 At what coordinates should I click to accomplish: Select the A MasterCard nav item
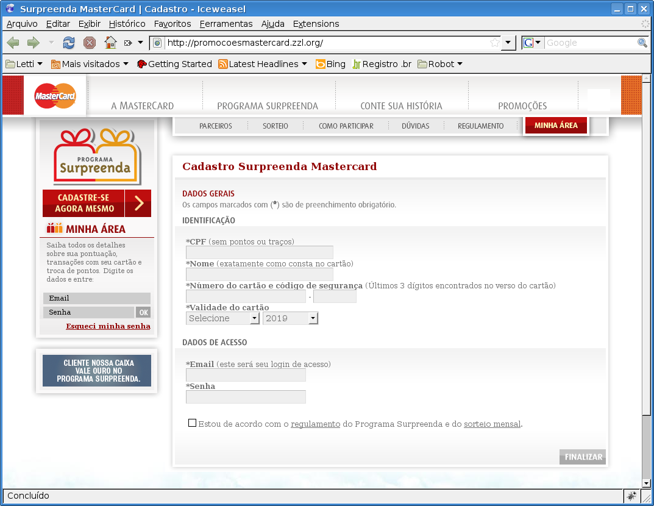coord(142,105)
